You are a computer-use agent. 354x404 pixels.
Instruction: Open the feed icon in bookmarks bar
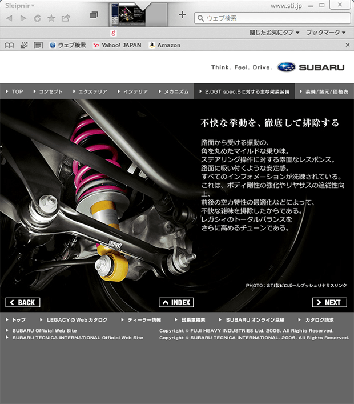(24, 45)
